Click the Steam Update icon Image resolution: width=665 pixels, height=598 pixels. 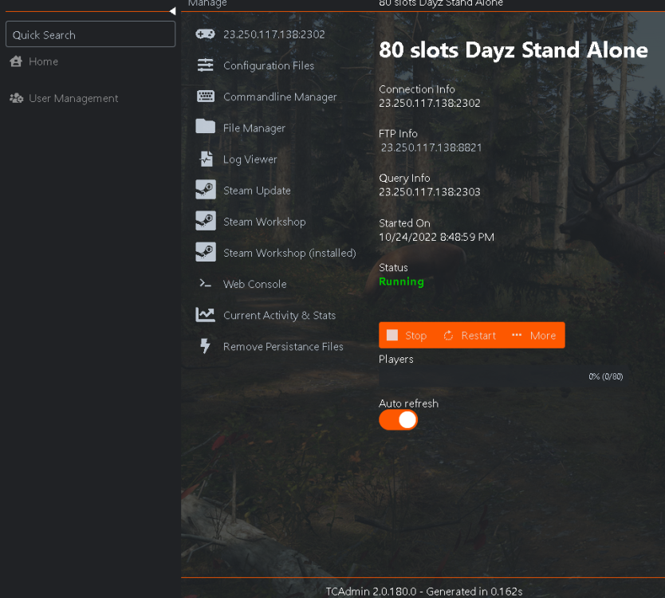[206, 190]
